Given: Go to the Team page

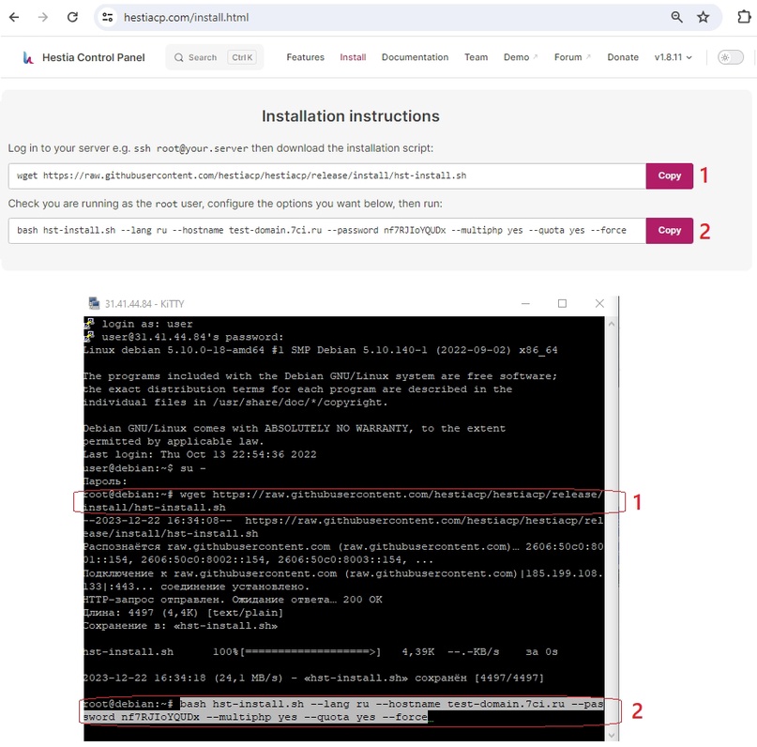Looking at the screenshot, I should (476, 57).
